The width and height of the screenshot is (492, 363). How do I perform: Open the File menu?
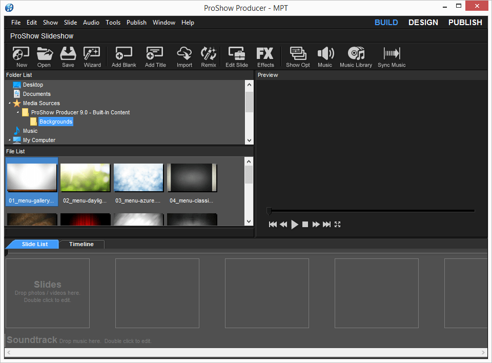16,23
